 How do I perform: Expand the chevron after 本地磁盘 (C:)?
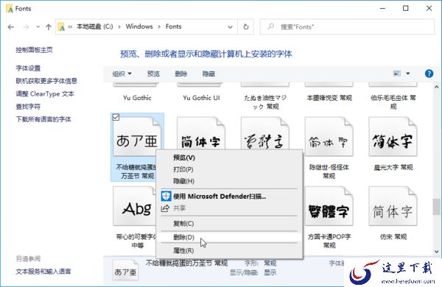119,26
